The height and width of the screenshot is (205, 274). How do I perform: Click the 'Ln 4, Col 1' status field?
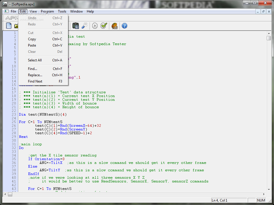(229, 200)
